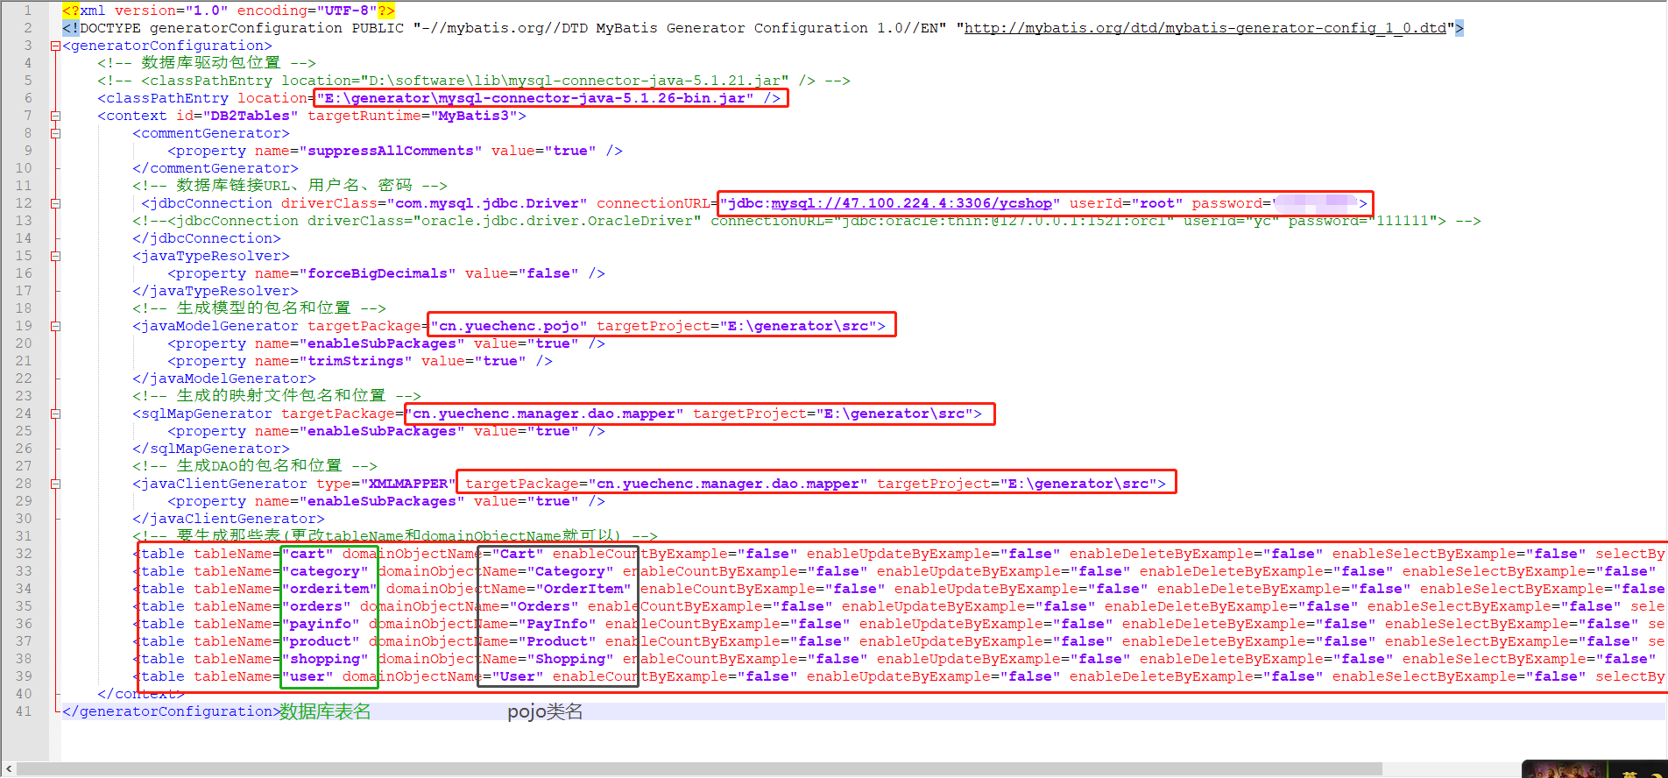
Task: Open the mybatis-generator-config DTD URL link
Action: 1205,28
